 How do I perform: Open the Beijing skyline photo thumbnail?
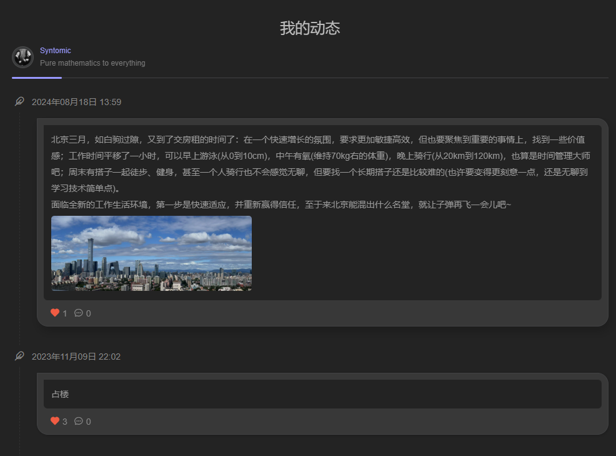point(151,253)
